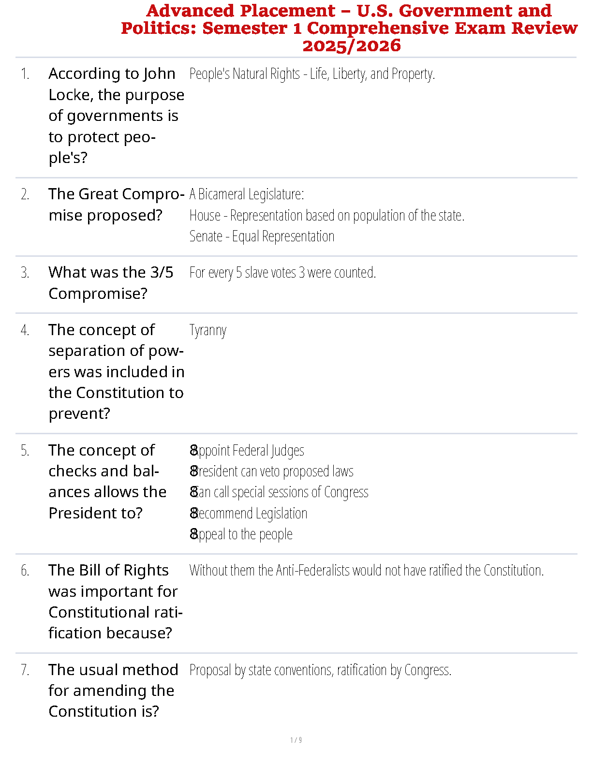
Task: Click the presidential veto bullet line
Action: tap(271, 471)
